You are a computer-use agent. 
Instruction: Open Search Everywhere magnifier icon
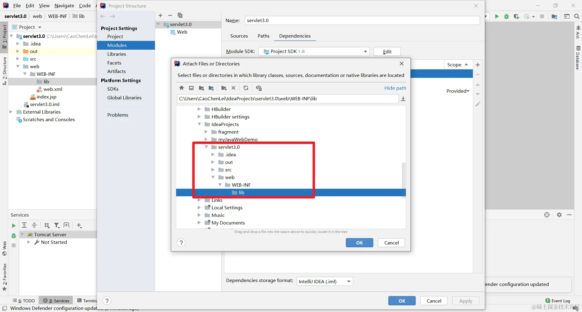point(577,16)
